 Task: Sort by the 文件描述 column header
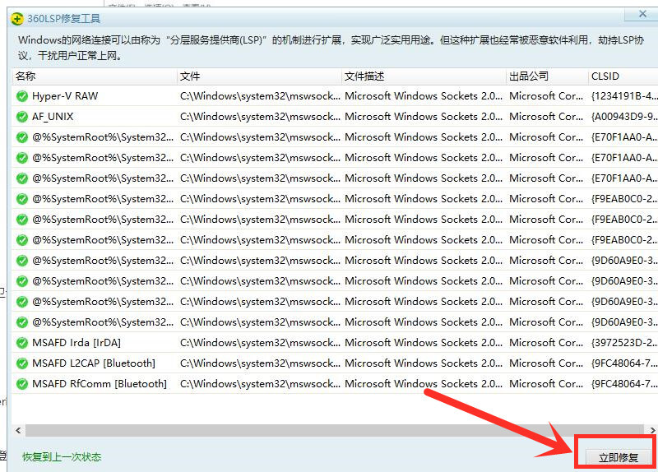point(423,76)
